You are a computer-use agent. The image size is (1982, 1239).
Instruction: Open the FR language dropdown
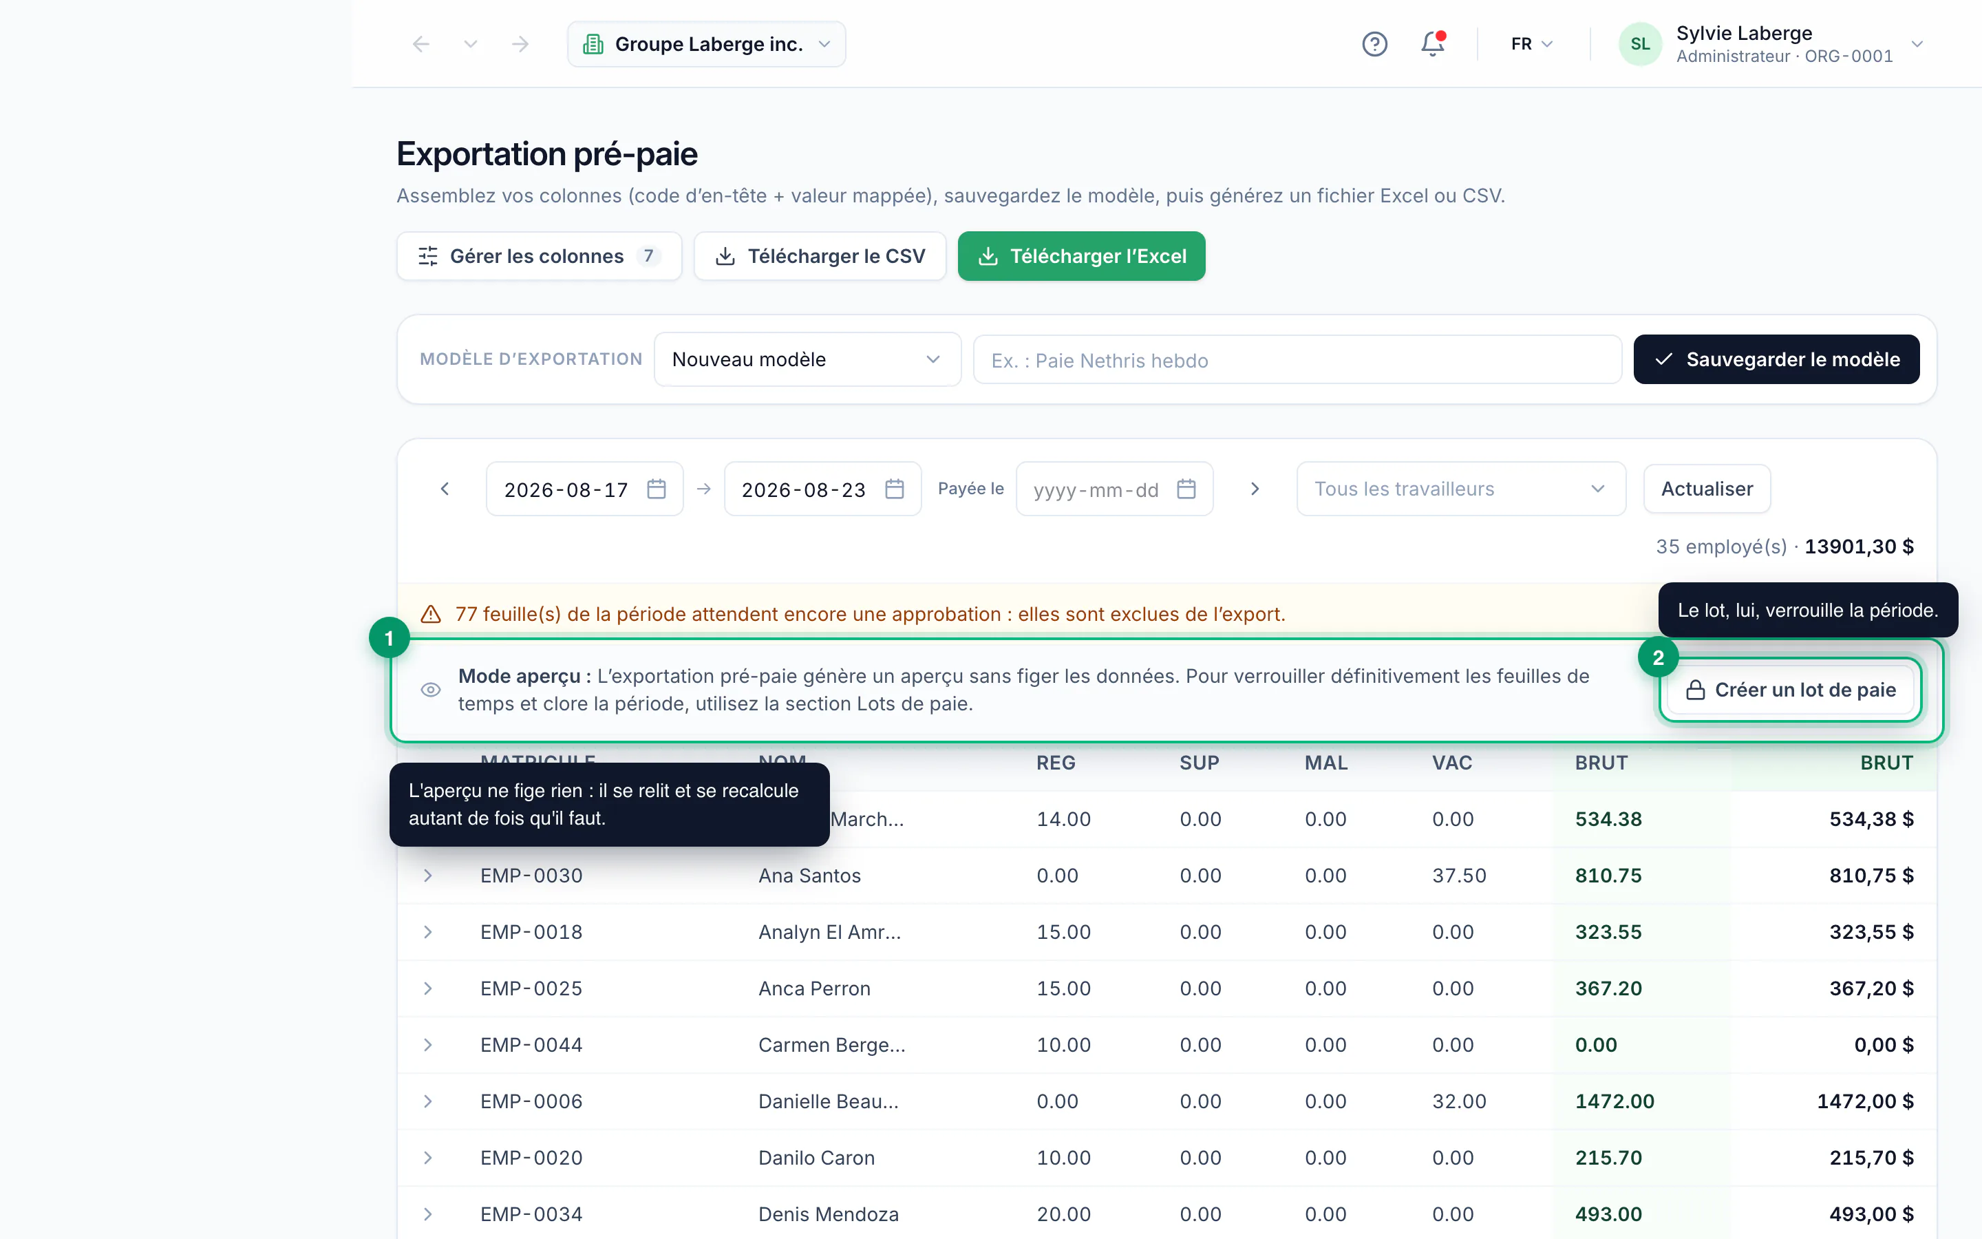point(1531,44)
